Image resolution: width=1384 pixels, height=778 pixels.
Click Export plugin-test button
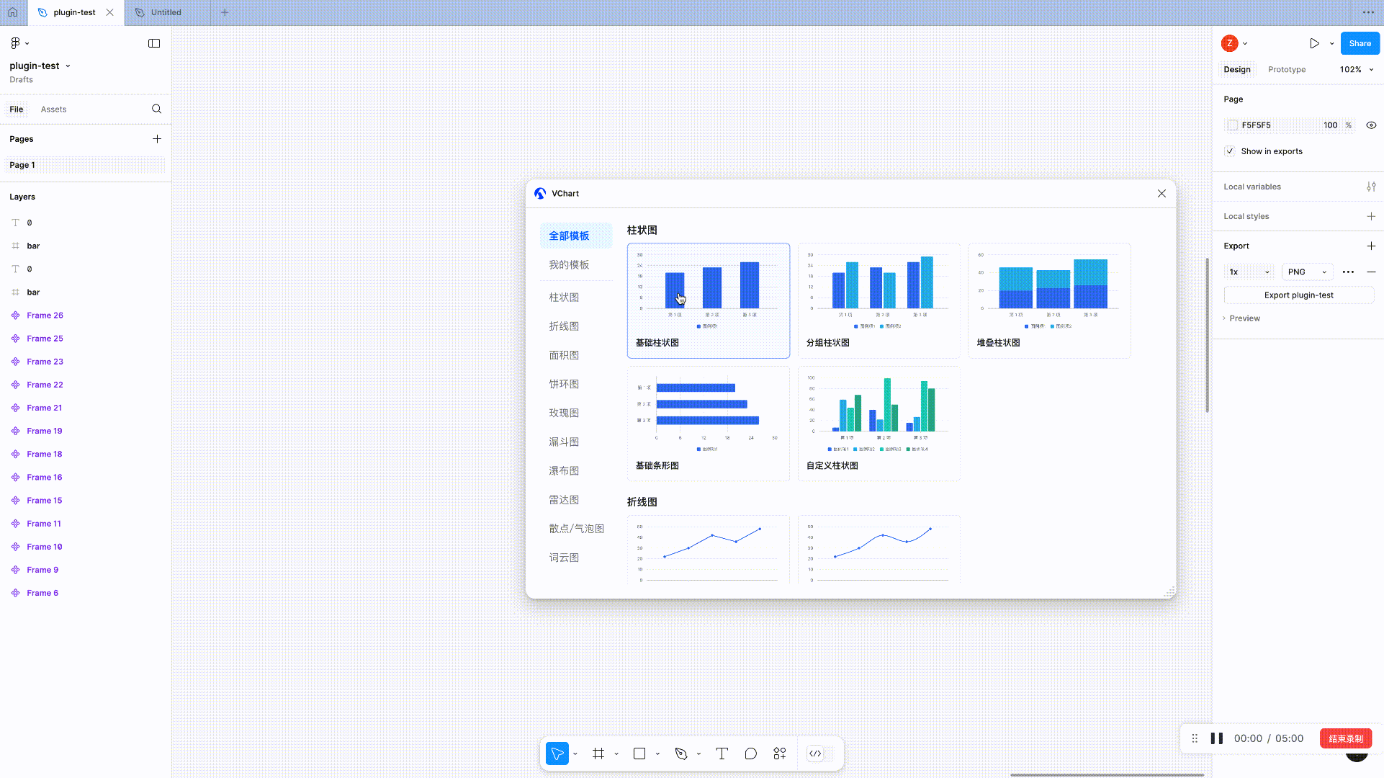[1298, 295]
